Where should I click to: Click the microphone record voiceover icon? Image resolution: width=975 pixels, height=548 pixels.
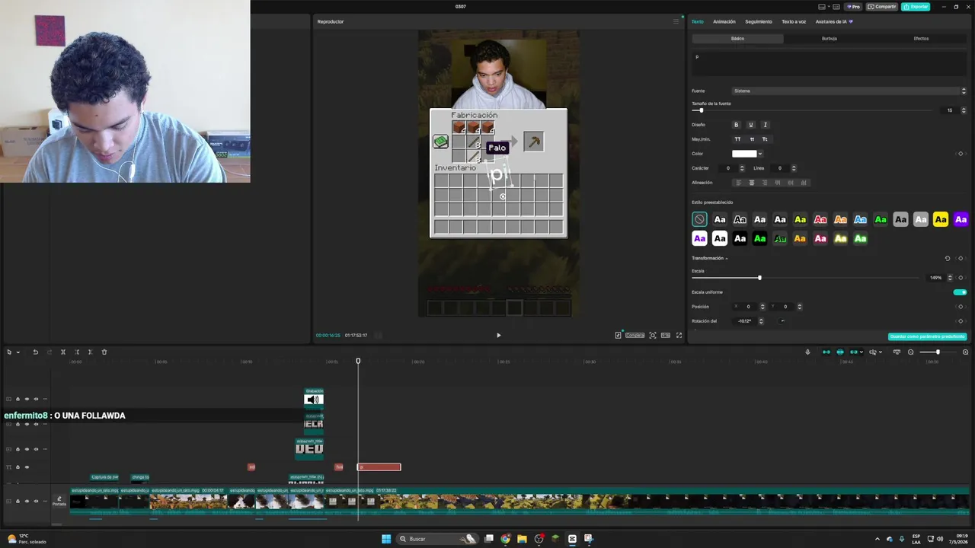808,352
